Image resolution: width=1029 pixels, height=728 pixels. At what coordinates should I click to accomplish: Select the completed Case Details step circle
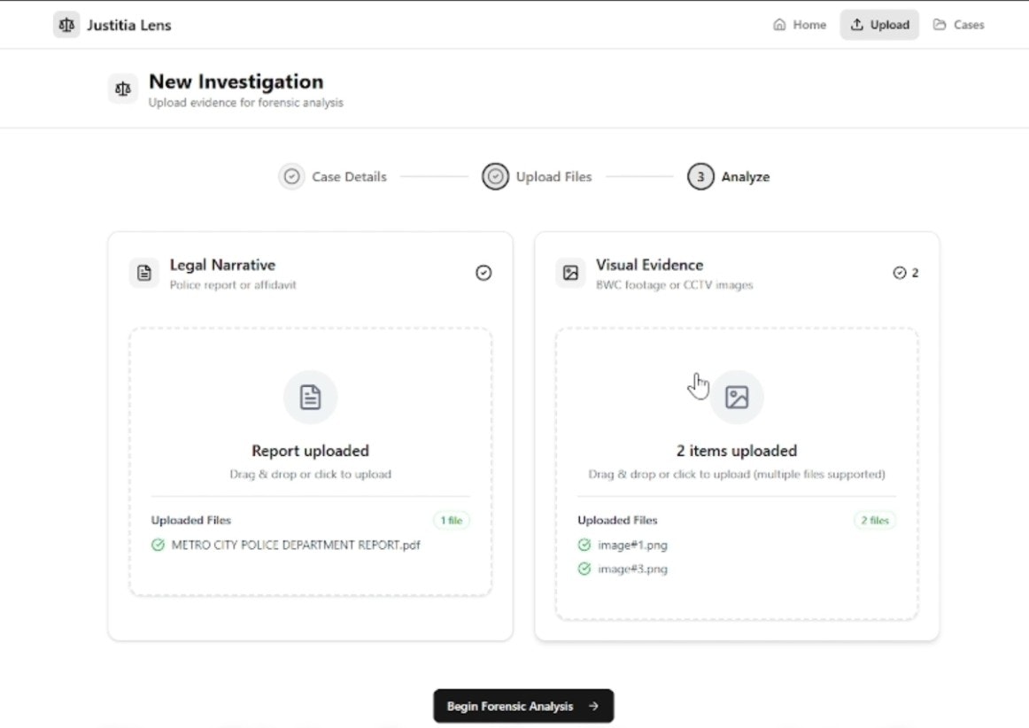click(x=291, y=176)
